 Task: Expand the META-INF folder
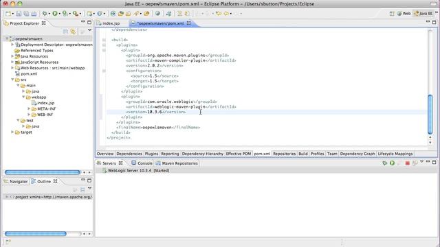[x=29, y=108]
